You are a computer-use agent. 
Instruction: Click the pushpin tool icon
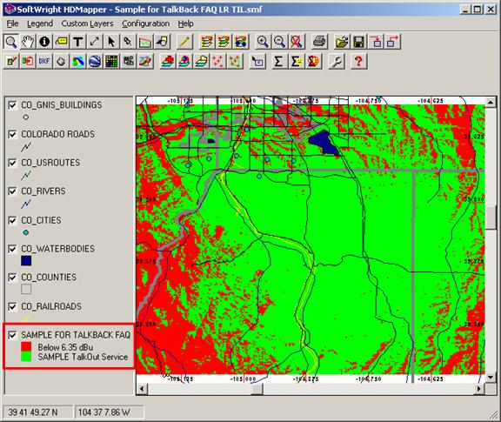(128, 42)
